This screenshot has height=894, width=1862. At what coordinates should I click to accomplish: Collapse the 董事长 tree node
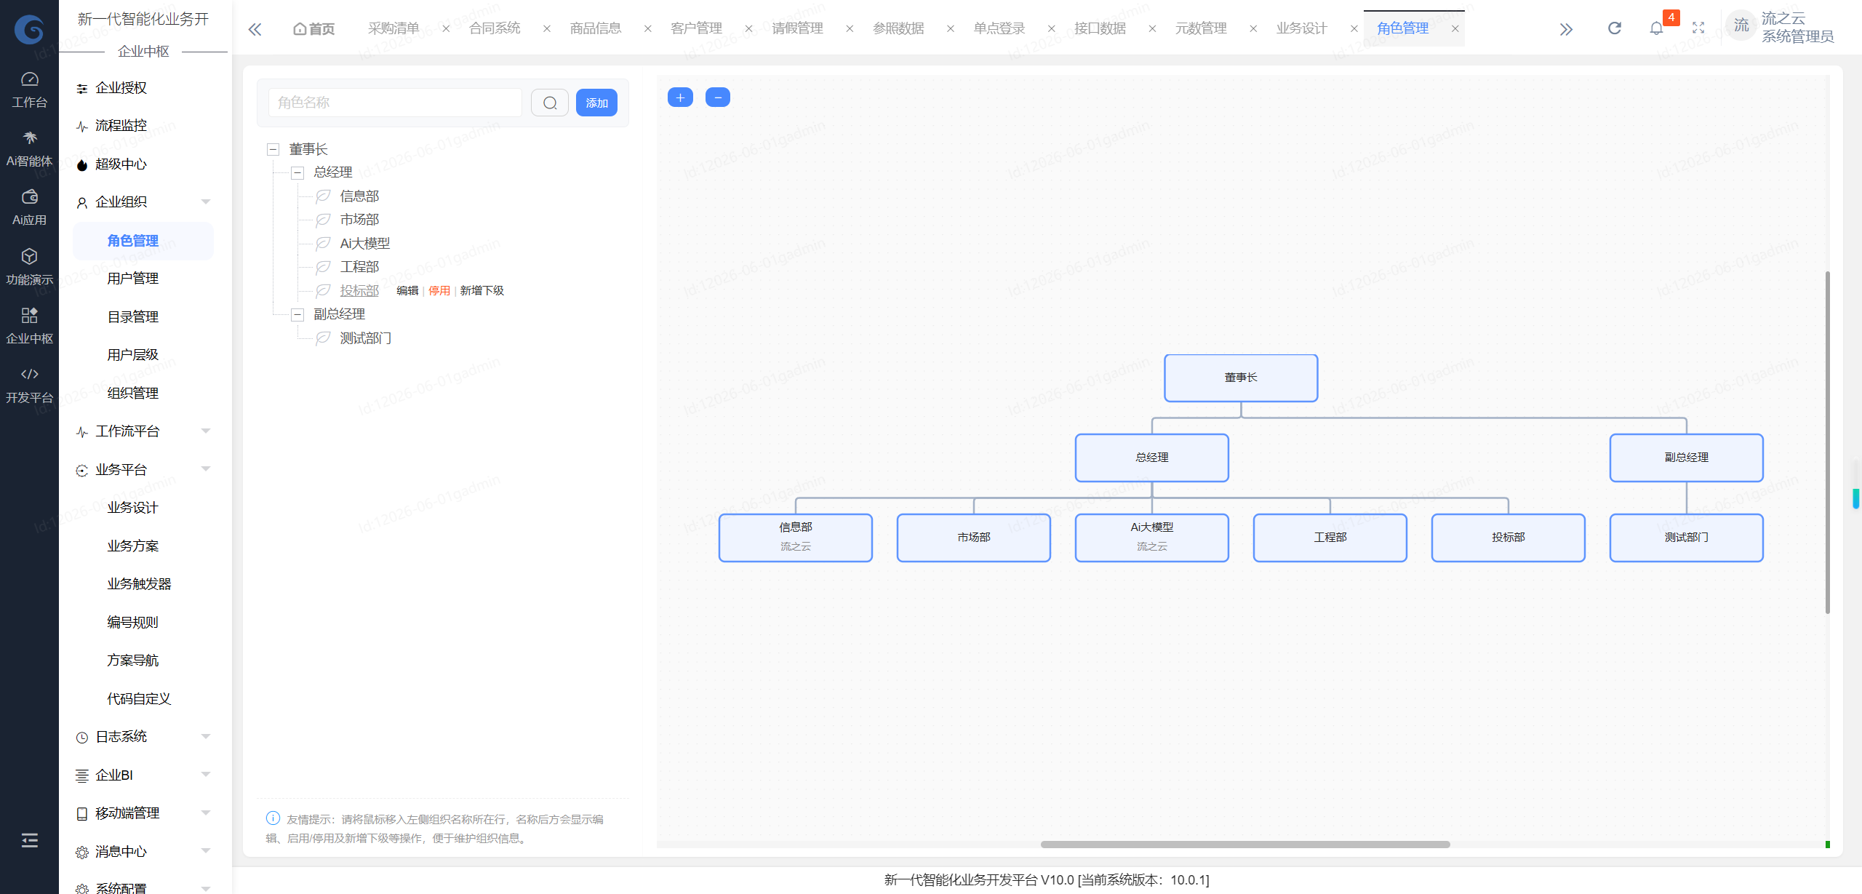273,150
